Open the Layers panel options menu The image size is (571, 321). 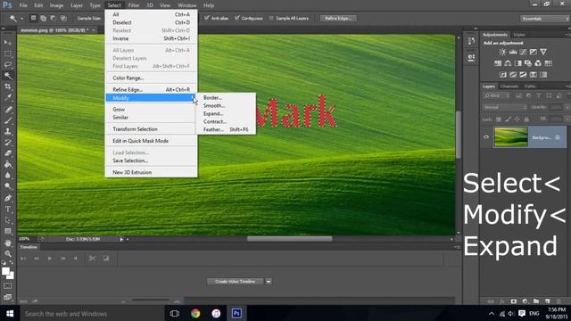567,86
